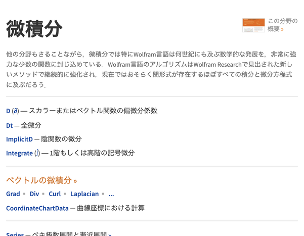Open the ImplicitD function link

[19, 139]
